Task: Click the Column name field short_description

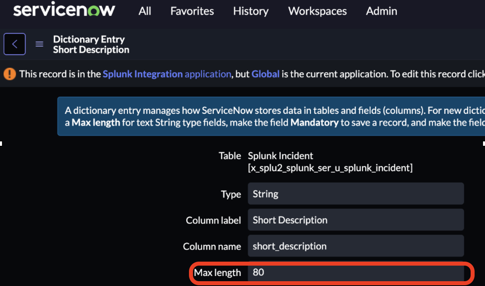Action: pyautogui.click(x=356, y=246)
